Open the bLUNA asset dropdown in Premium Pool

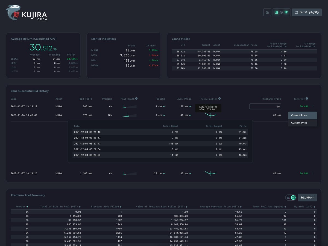pyautogui.click(x=307, y=198)
